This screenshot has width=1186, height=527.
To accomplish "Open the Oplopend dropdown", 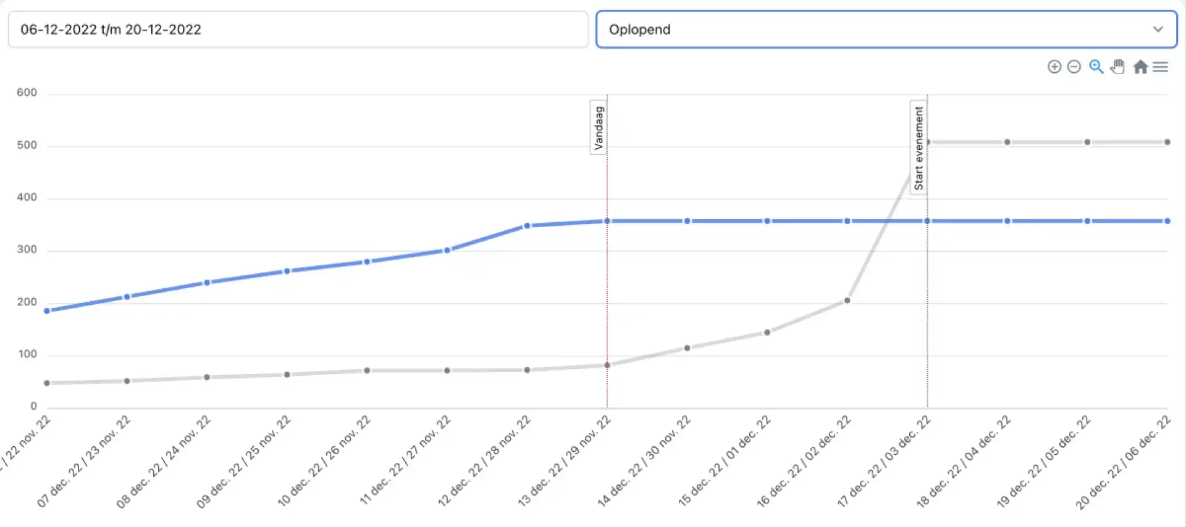I will [x=886, y=29].
